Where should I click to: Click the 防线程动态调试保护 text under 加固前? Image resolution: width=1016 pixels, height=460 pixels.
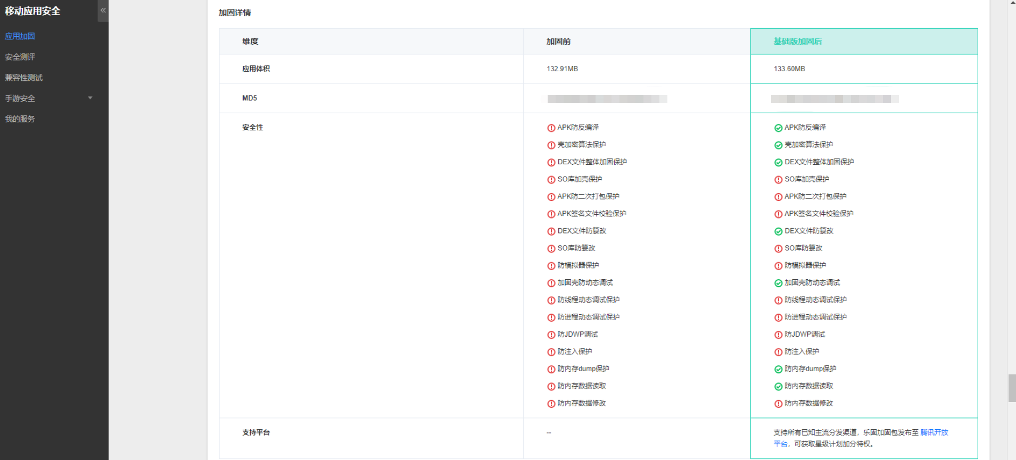click(x=589, y=300)
